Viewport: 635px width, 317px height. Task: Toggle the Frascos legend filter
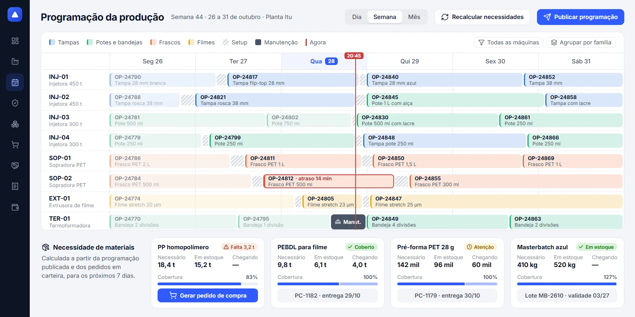(x=165, y=42)
